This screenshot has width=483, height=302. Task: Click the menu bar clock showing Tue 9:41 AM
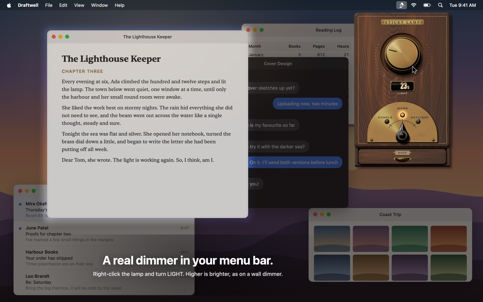pos(463,5)
